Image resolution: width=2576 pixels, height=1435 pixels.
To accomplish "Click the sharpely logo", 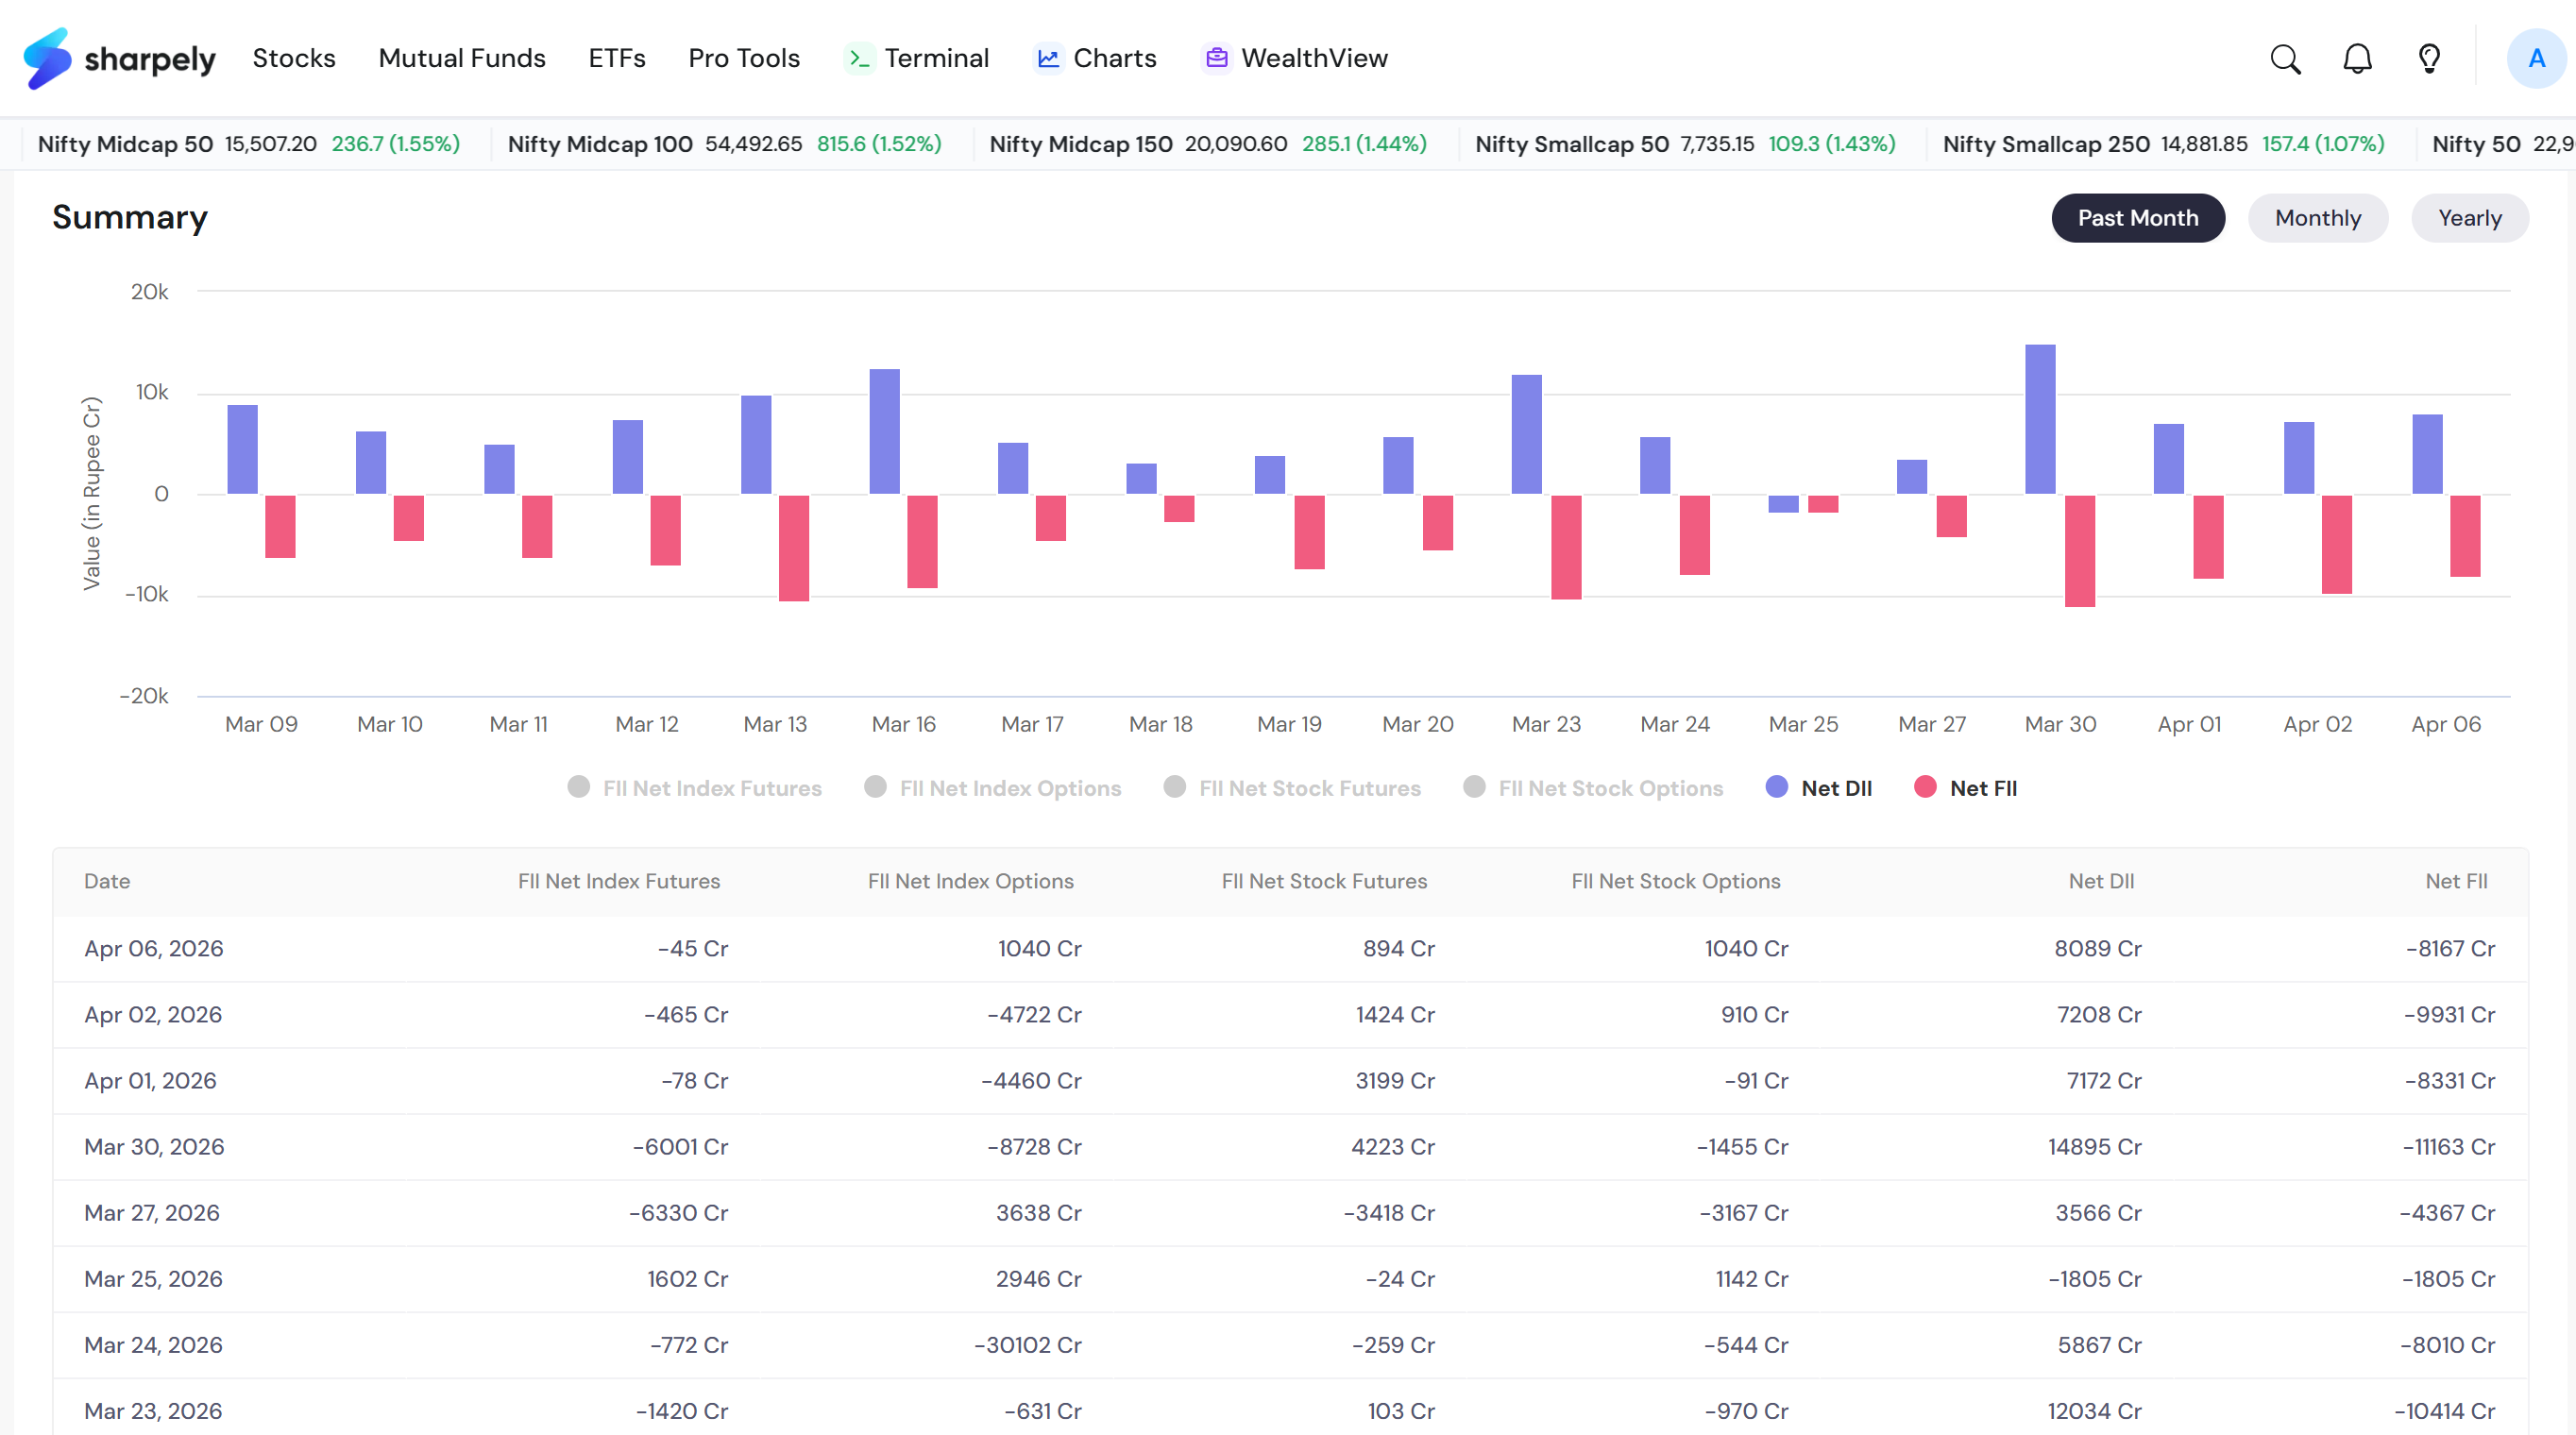I will (x=120, y=59).
